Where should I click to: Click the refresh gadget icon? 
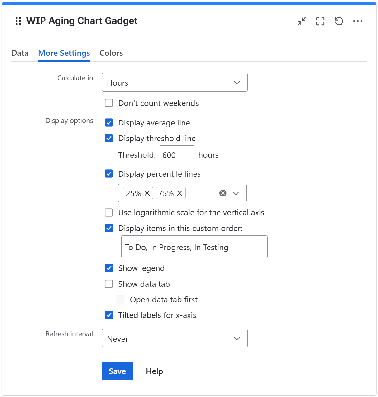tap(339, 21)
